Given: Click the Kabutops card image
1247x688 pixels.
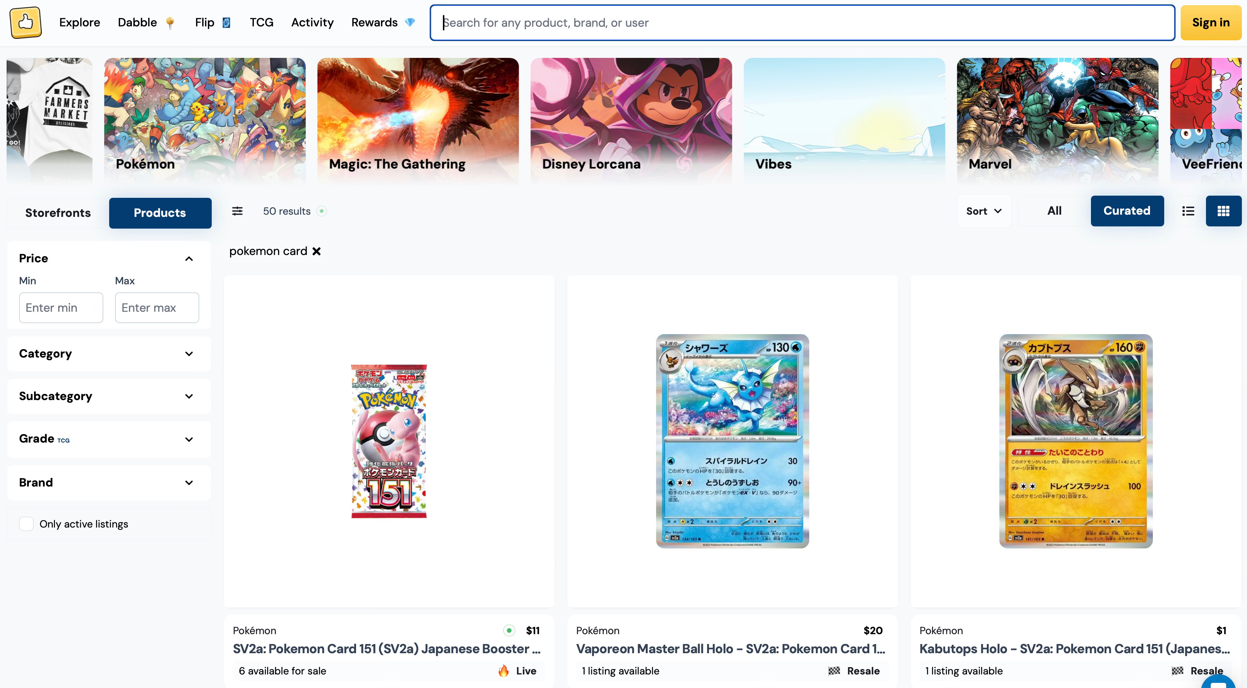Looking at the screenshot, I should point(1076,441).
